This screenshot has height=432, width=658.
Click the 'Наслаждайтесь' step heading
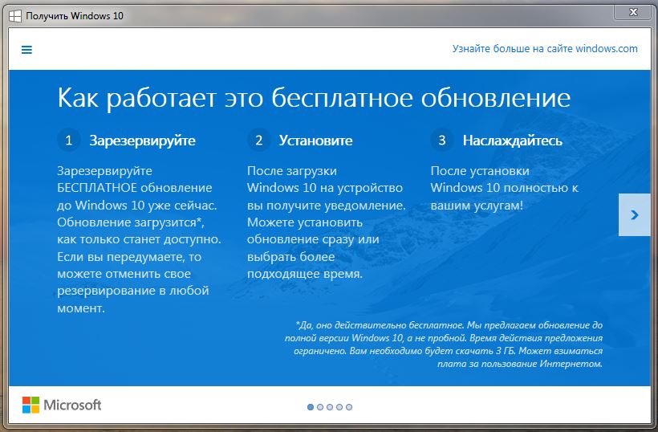coord(513,141)
